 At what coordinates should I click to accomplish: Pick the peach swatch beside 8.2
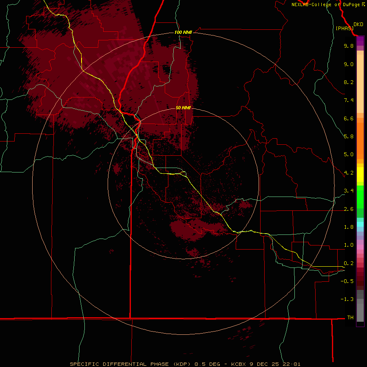pos(360,84)
